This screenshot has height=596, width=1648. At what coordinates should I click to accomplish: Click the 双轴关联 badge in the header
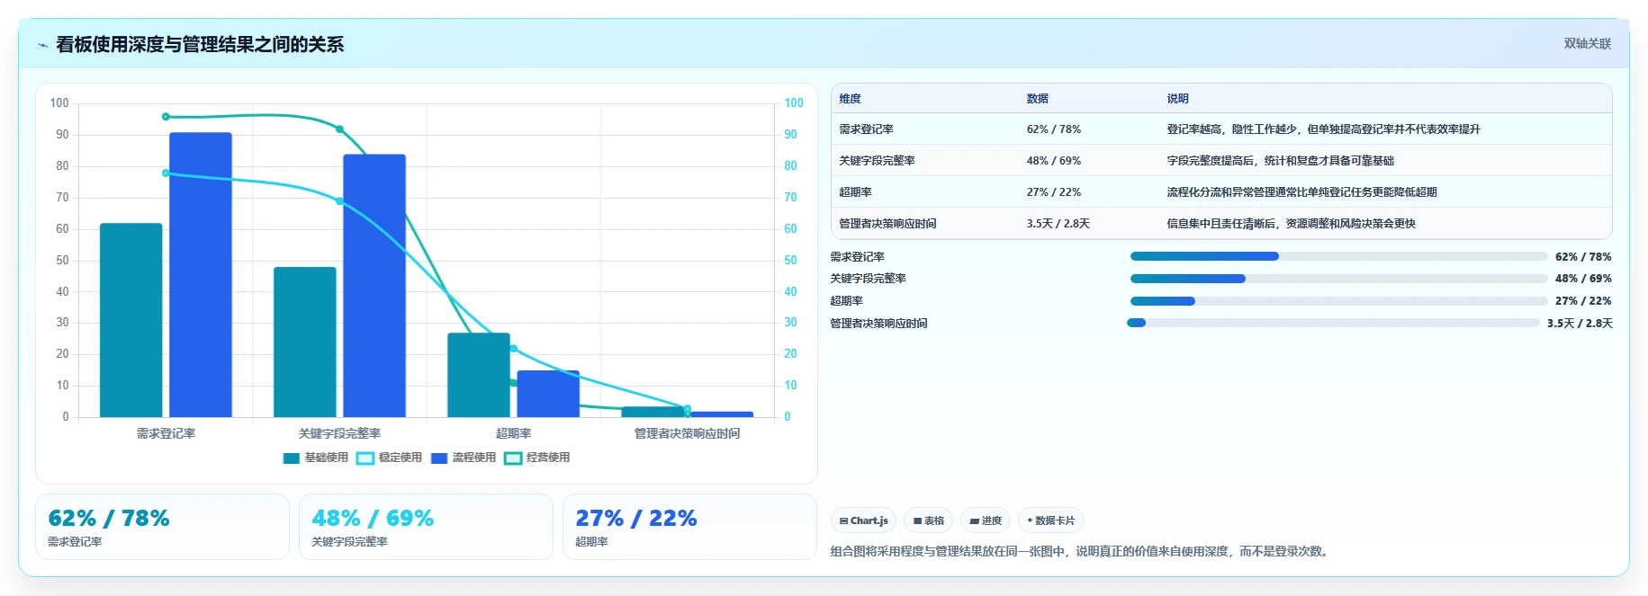[x=1587, y=43]
